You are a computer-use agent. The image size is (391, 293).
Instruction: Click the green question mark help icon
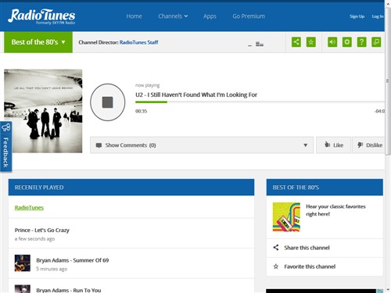pyautogui.click(x=361, y=42)
